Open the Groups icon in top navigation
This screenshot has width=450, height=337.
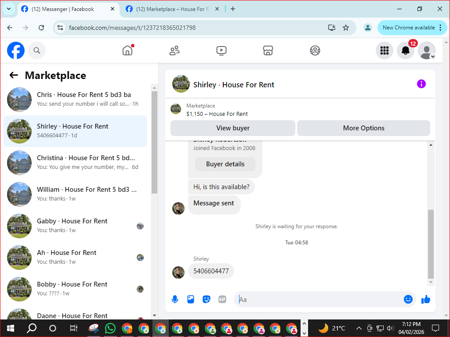(x=315, y=50)
